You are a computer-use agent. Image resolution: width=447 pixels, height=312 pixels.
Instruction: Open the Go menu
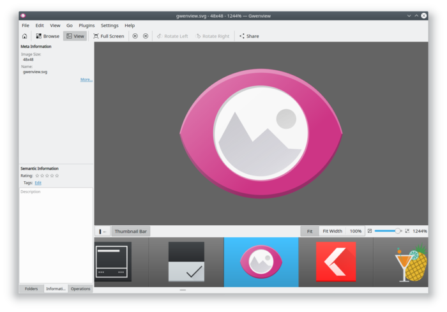click(69, 26)
